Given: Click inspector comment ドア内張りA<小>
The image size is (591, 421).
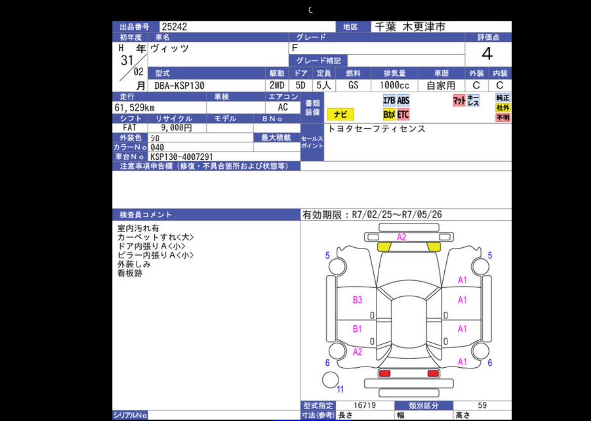Looking at the screenshot, I should pyautogui.click(x=151, y=246).
